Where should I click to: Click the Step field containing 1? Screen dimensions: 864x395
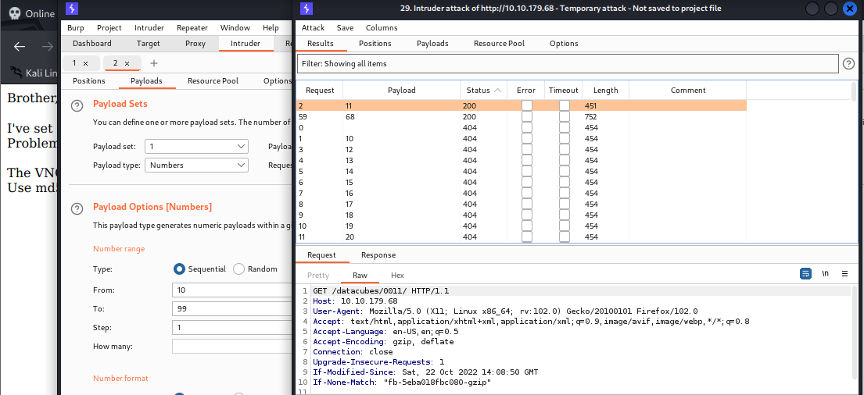pyautogui.click(x=232, y=327)
